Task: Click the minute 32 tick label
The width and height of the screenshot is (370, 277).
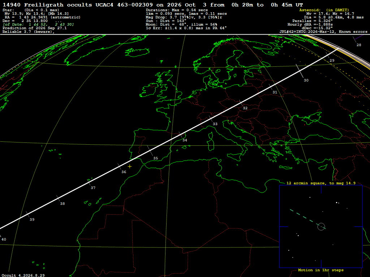Action: (245, 108)
